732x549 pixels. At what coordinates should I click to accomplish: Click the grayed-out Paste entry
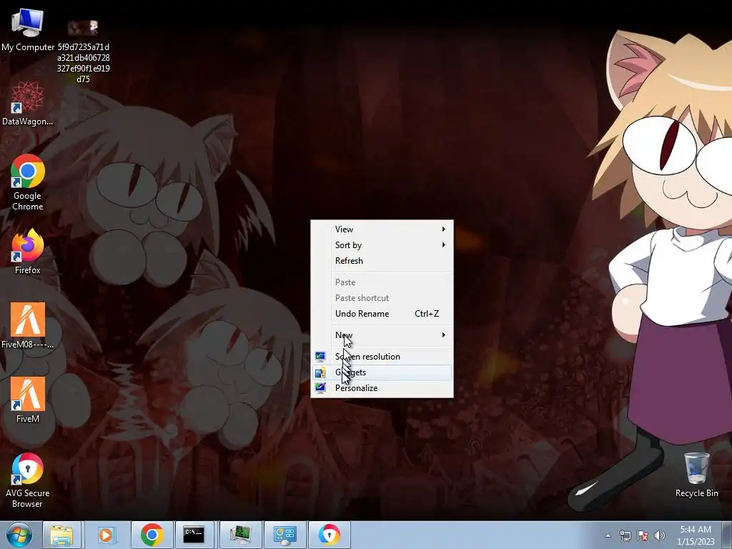(382, 282)
